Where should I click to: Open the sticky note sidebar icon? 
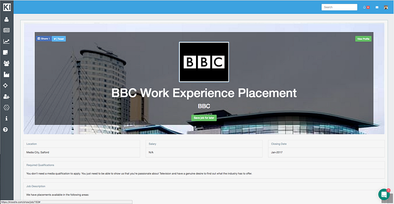5,52
